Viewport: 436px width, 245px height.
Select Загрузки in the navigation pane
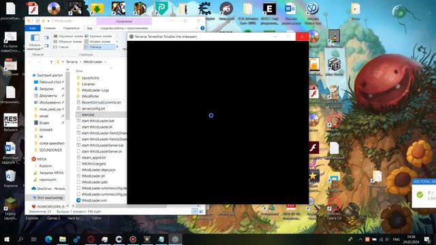coord(44,89)
